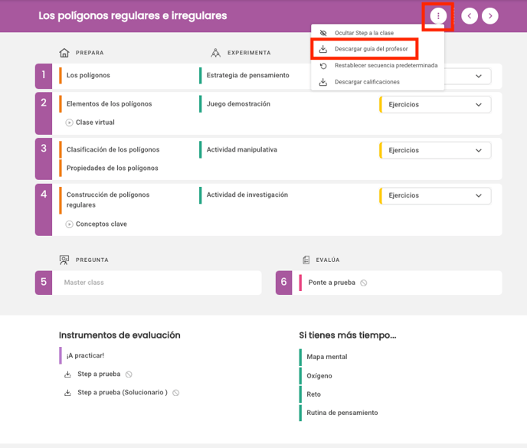This screenshot has width=527, height=448.
Task: Open the Mapa mental resource
Action: tap(326, 357)
